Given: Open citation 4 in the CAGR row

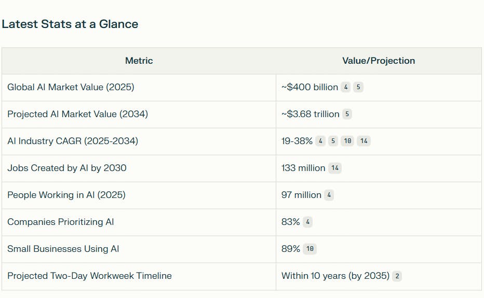Looking at the screenshot, I should [320, 141].
